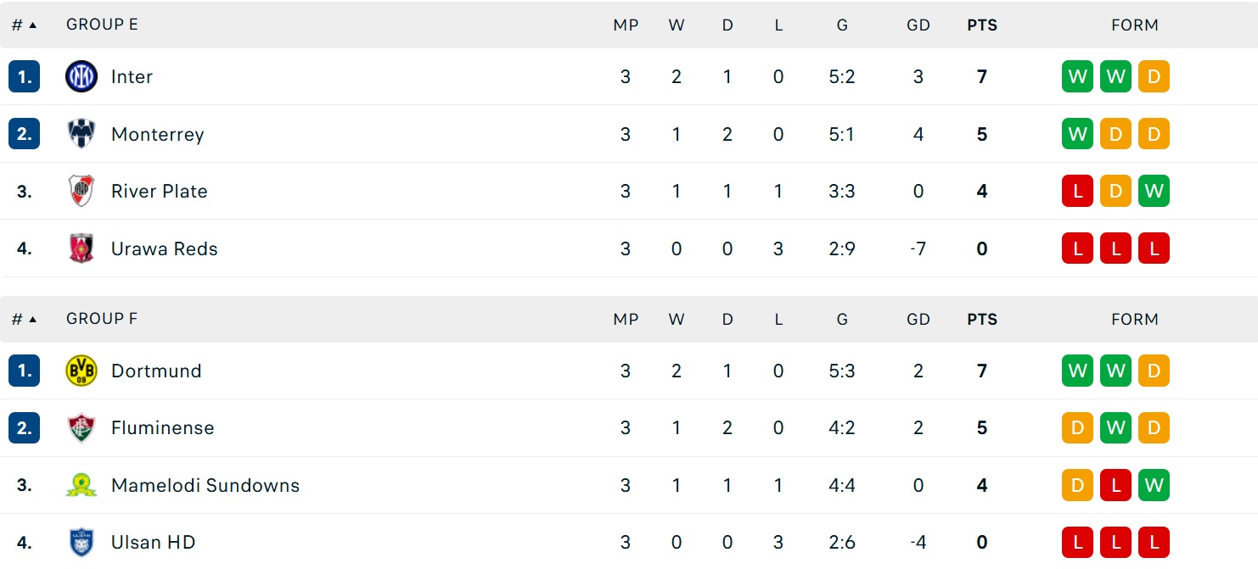Image resolution: width=1258 pixels, height=569 pixels.
Task: Click the Mamelodi Sundowns crest icon
Action: coord(81,485)
